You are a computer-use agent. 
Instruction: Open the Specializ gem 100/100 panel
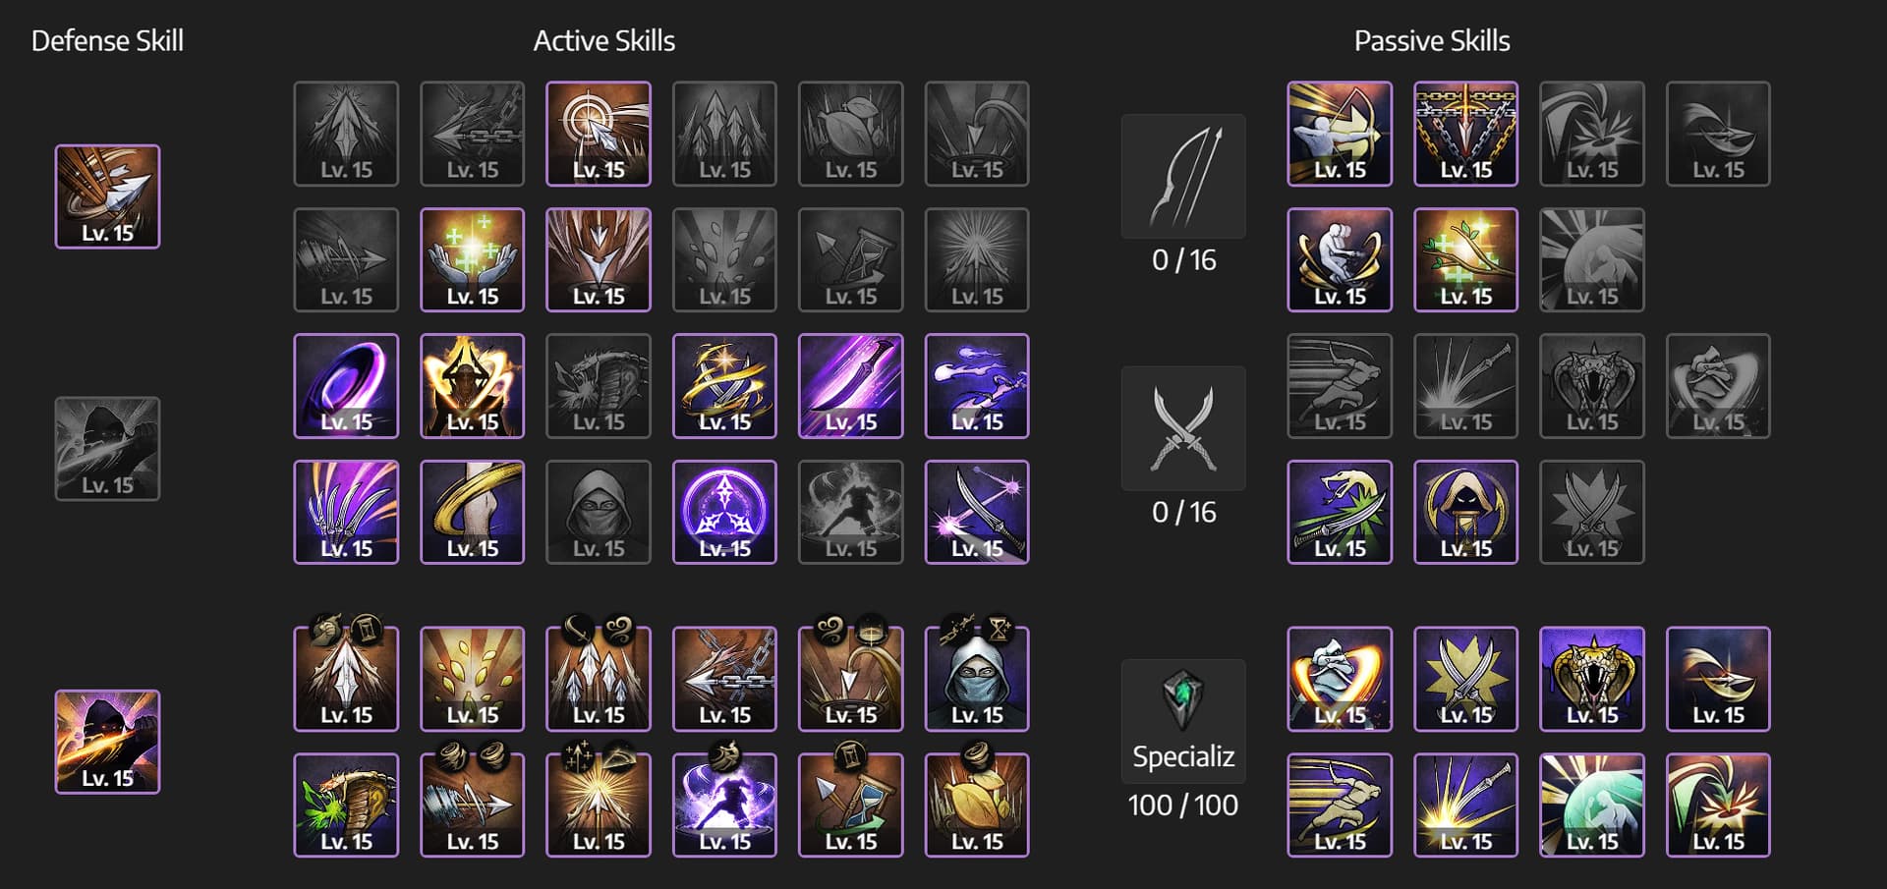pos(1183,741)
